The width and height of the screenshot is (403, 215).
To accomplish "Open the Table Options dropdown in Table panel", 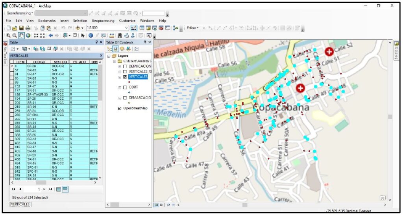I will click(x=15, y=49).
